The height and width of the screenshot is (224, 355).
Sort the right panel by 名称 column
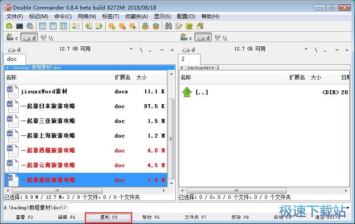pos(233,77)
